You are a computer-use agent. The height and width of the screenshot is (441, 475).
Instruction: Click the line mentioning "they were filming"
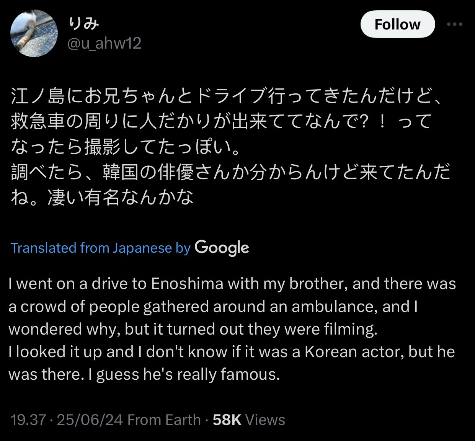tap(193, 329)
